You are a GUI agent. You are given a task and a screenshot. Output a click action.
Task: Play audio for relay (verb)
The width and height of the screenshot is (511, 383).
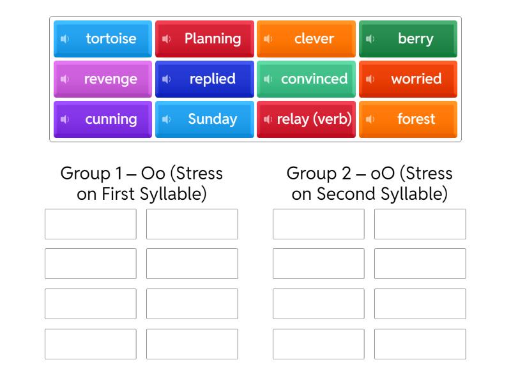(268, 119)
